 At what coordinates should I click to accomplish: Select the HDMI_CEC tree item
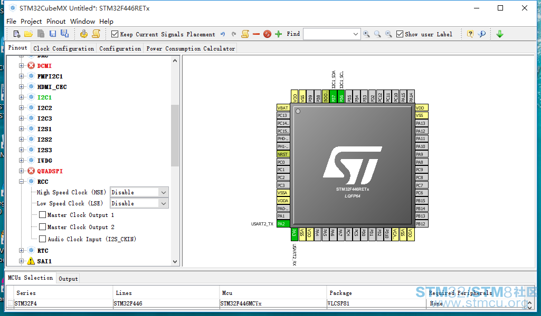pyautogui.click(x=52, y=87)
